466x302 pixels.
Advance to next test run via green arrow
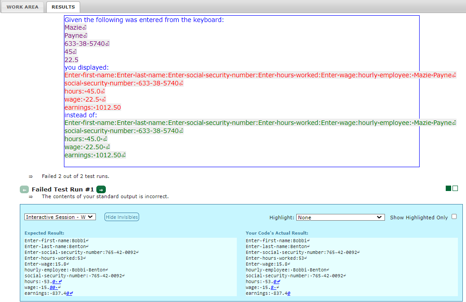(x=101, y=189)
